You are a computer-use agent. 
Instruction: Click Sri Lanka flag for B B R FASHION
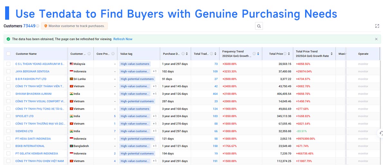(x=71, y=79)
